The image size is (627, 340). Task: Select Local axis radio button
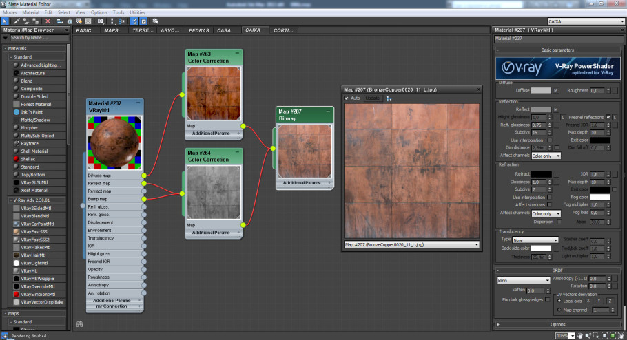coord(559,301)
